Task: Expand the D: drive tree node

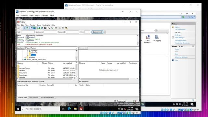Action: [23, 59]
